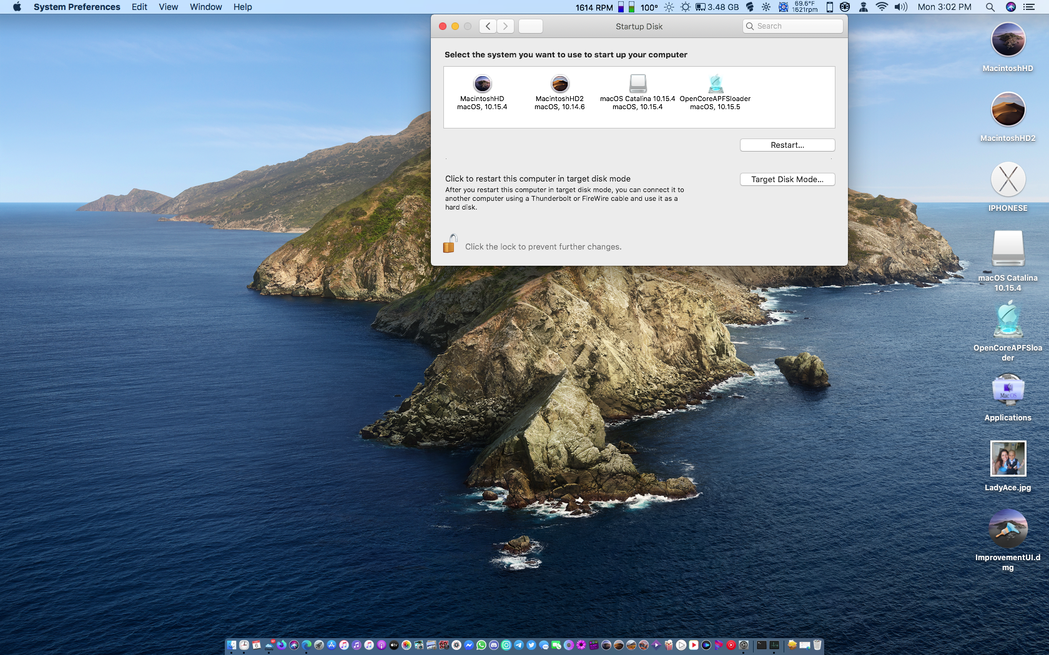This screenshot has width=1049, height=655.
Task: Open Discord from the Dock
Action: coord(494,645)
